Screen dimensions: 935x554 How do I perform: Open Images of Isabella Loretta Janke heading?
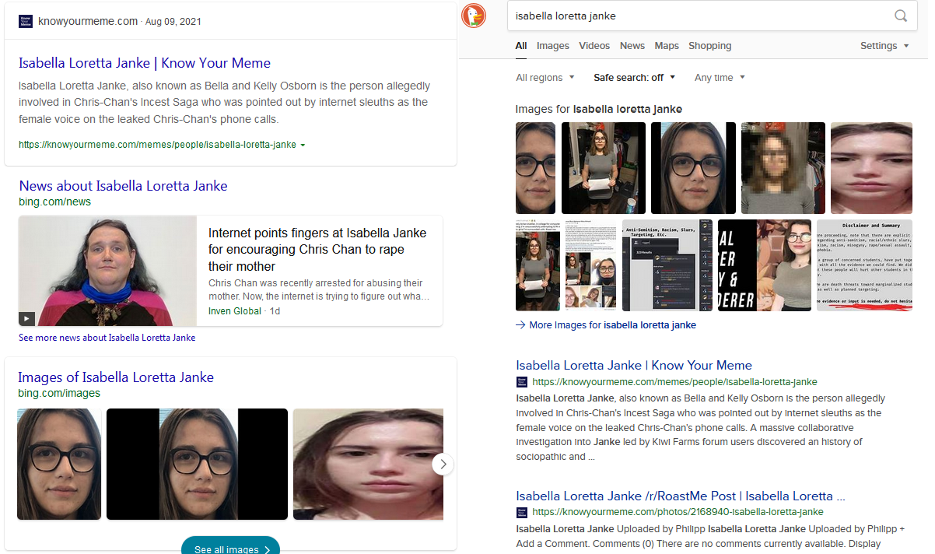point(116,377)
